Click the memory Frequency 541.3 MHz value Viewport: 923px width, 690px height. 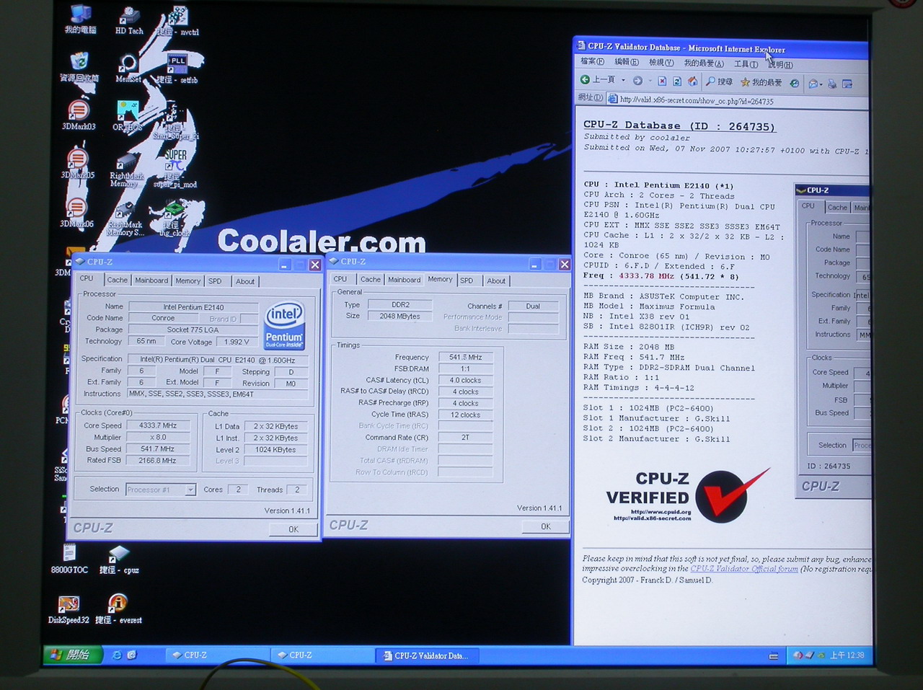(465, 357)
